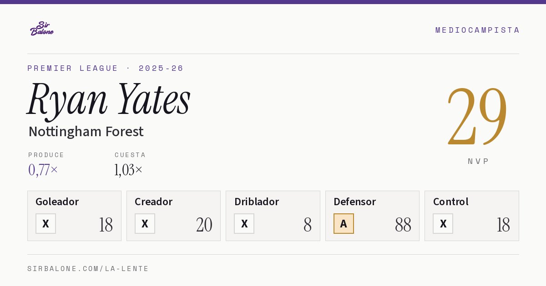Click the Control X grade badge

[x=443, y=223]
